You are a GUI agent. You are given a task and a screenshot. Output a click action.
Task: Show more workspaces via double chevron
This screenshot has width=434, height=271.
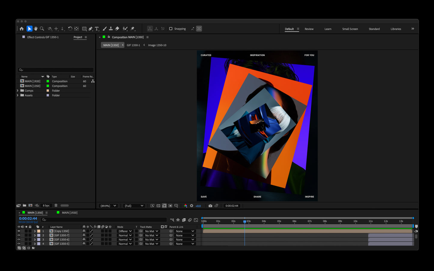(413, 29)
